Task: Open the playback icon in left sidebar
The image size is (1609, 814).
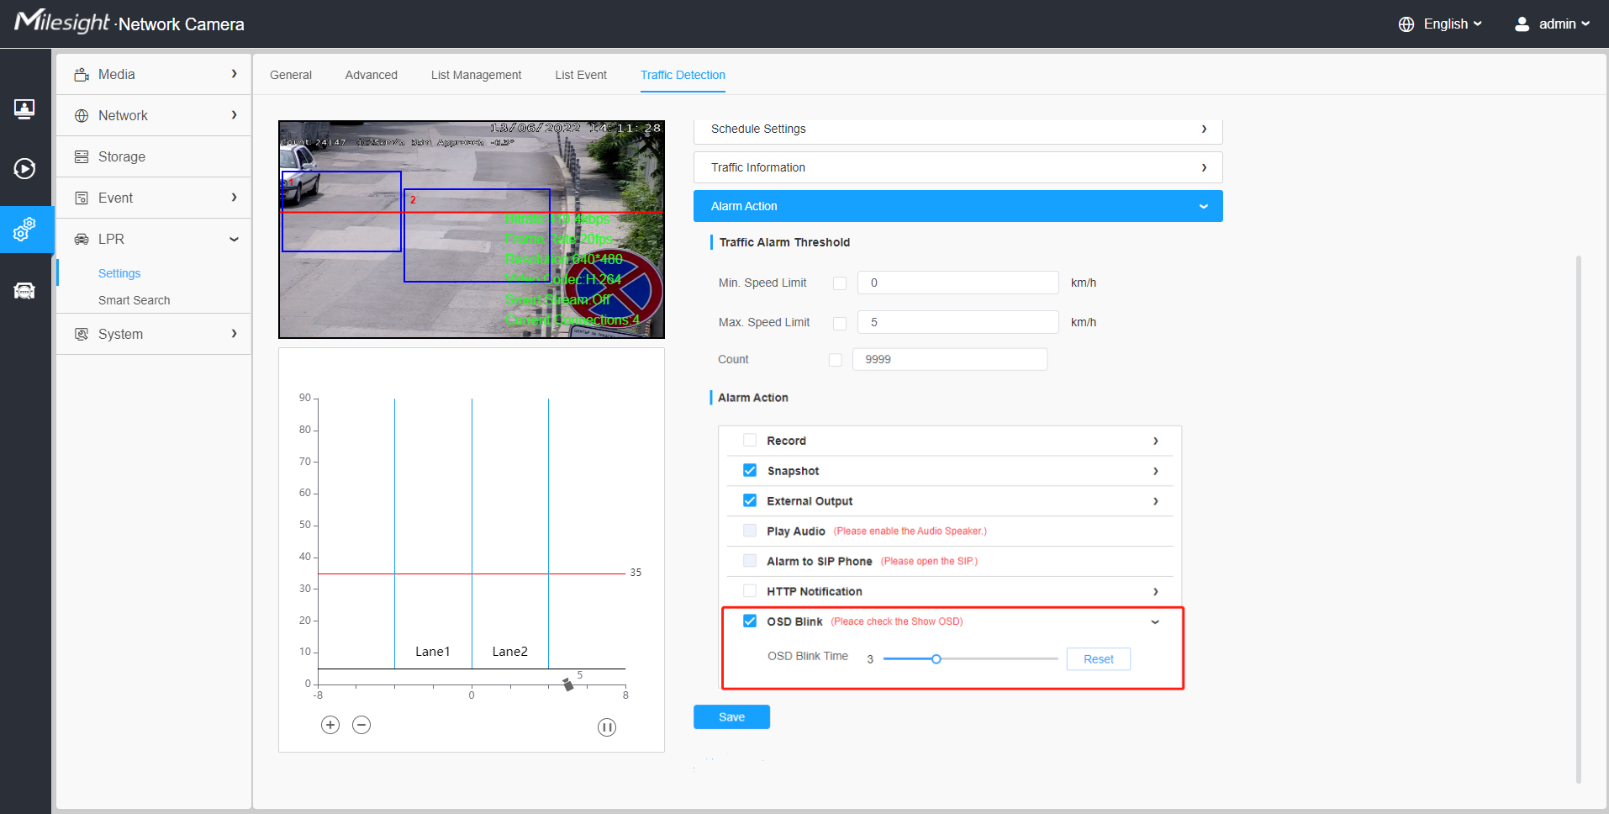Action: [x=24, y=169]
